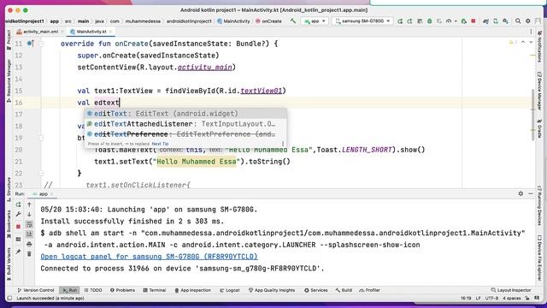Click the Rerun app toolbar icon
This screenshot has width=547, height=308.
point(400,21)
